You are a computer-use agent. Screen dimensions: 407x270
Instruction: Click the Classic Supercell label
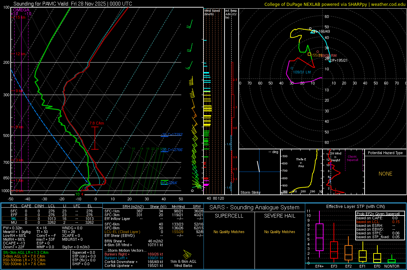click(x=352, y=158)
